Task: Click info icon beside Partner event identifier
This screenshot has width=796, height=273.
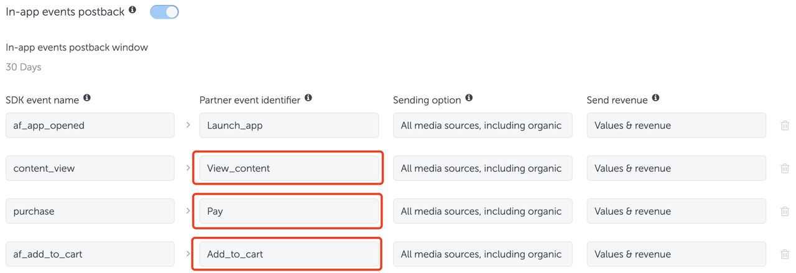Action: pyautogui.click(x=308, y=98)
